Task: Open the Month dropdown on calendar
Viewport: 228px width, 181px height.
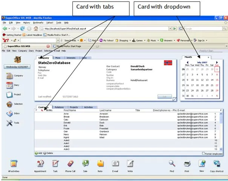Action: pos(208,57)
